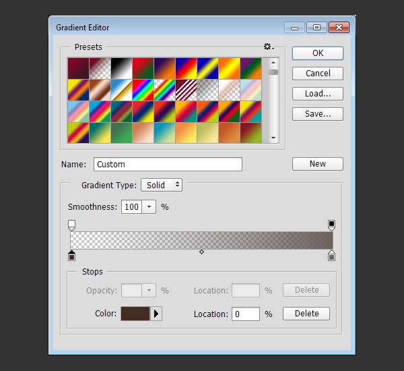This screenshot has width=404, height=371.
Task: Select the neutral density transparent preset
Action: (x=207, y=90)
